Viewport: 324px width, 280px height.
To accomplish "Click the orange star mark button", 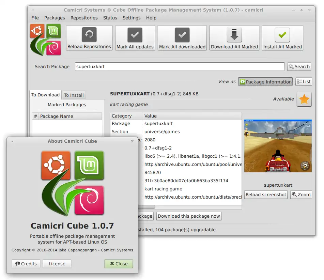I will (304, 99).
